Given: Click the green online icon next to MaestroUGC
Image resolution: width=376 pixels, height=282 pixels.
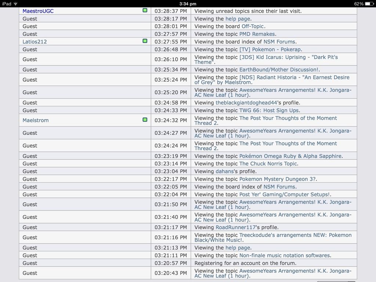Looking at the screenshot, I should pos(145,10).
